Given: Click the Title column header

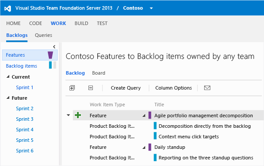Looking at the screenshot, I should click(x=159, y=105).
